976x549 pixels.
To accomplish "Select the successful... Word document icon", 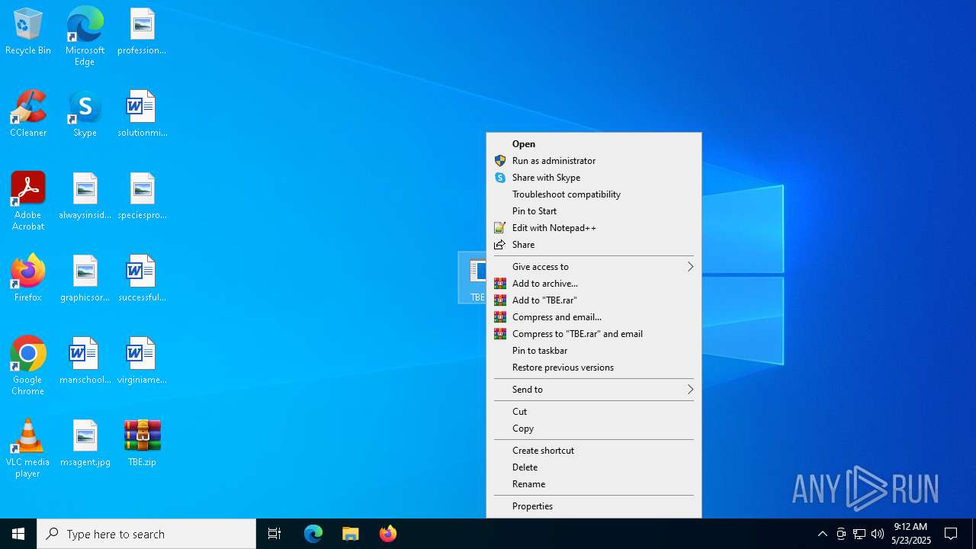I will 142,279.
